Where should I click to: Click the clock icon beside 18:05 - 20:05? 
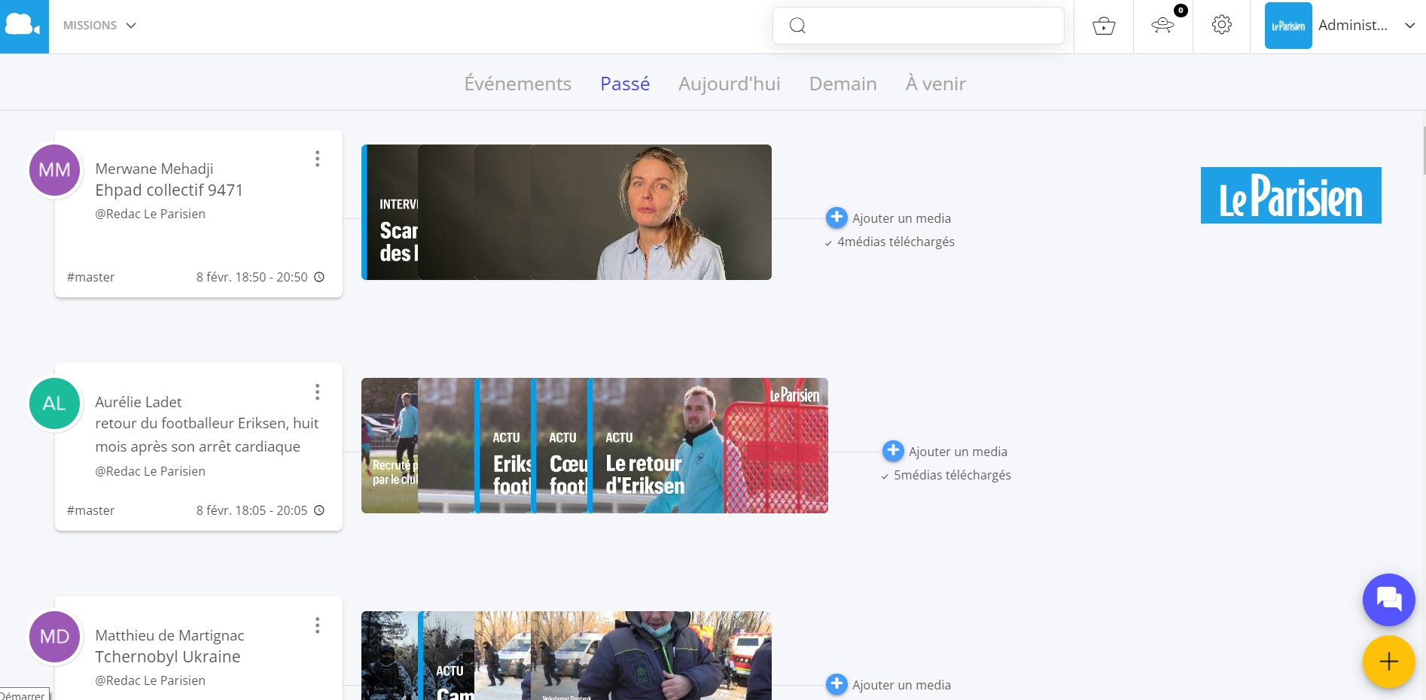(319, 510)
